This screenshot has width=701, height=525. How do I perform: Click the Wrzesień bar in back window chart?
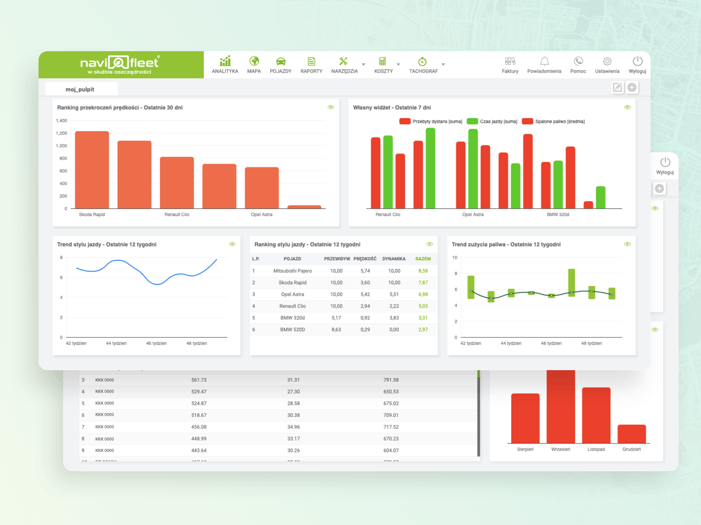561,407
